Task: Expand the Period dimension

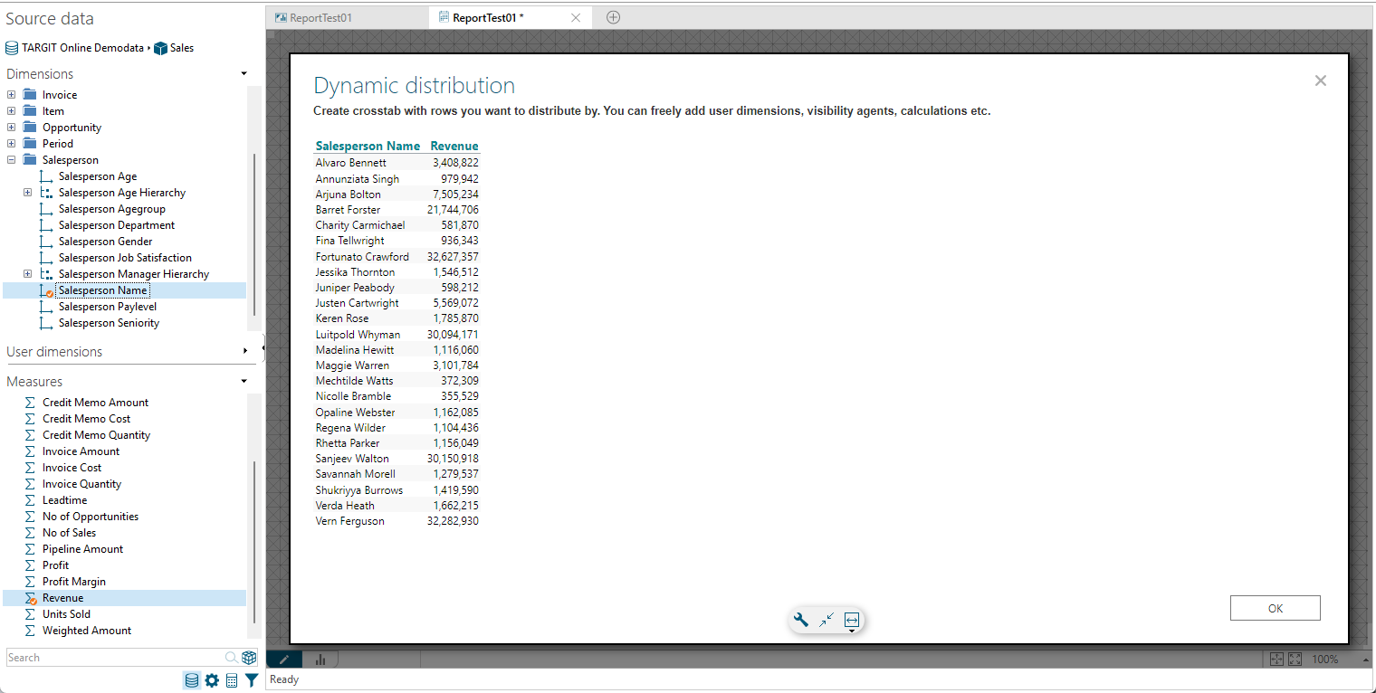Action: [11, 144]
